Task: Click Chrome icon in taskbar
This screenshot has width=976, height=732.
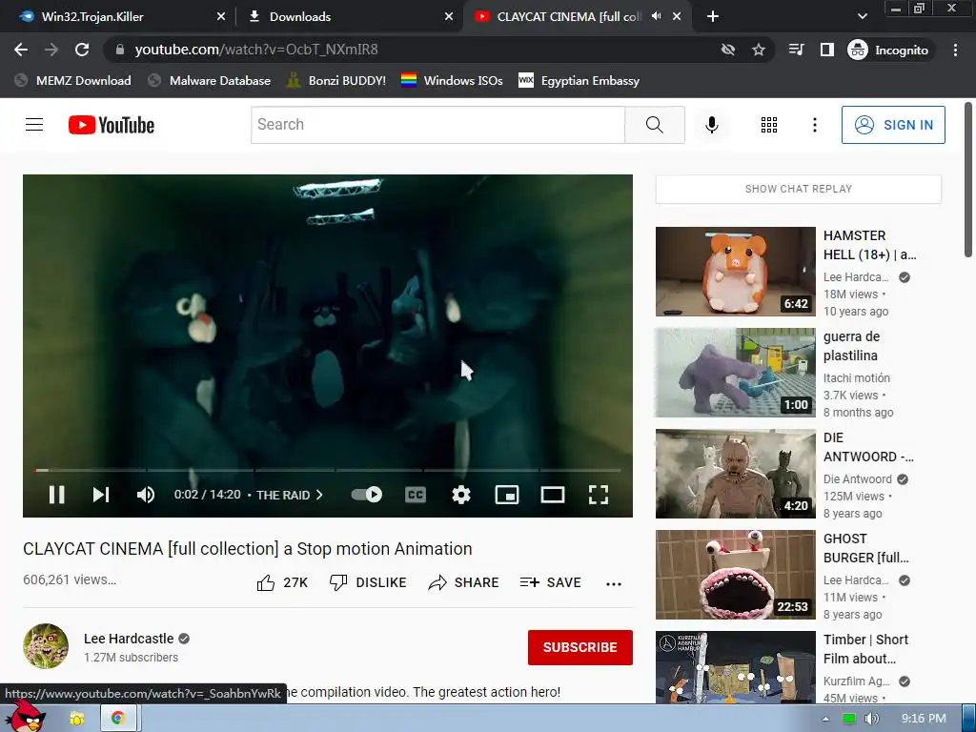Action: (117, 719)
